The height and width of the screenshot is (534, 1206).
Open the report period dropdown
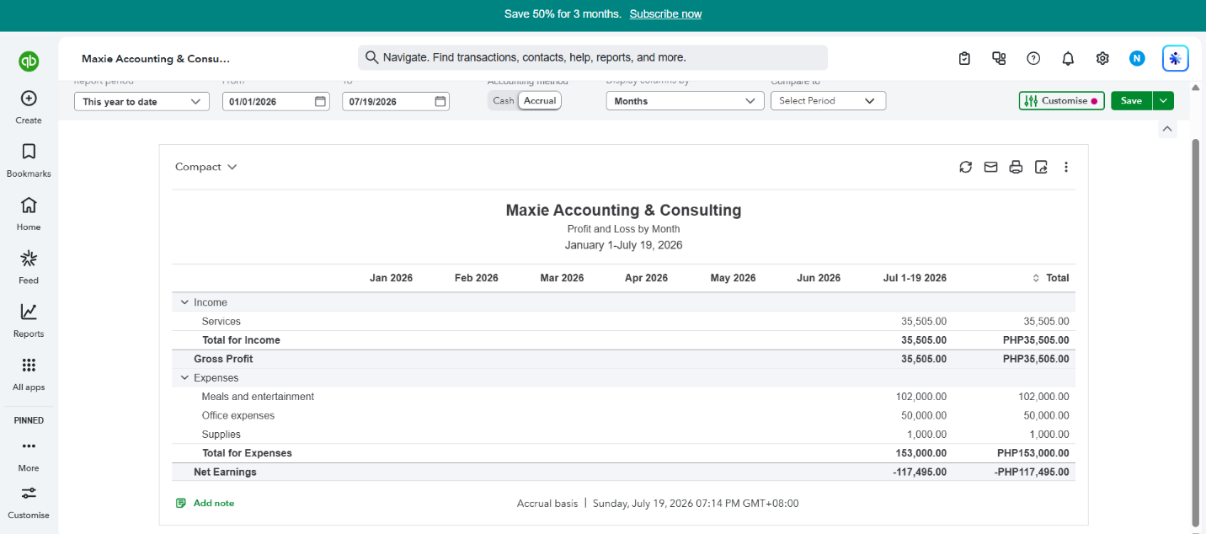(141, 101)
